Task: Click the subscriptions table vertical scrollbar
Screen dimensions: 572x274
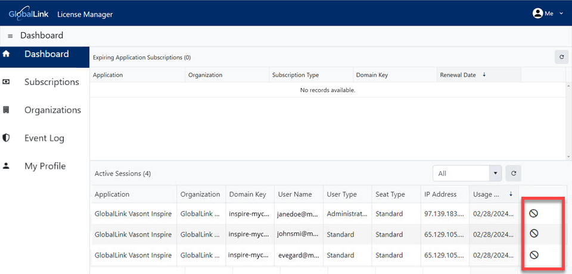Action: click(x=568, y=121)
